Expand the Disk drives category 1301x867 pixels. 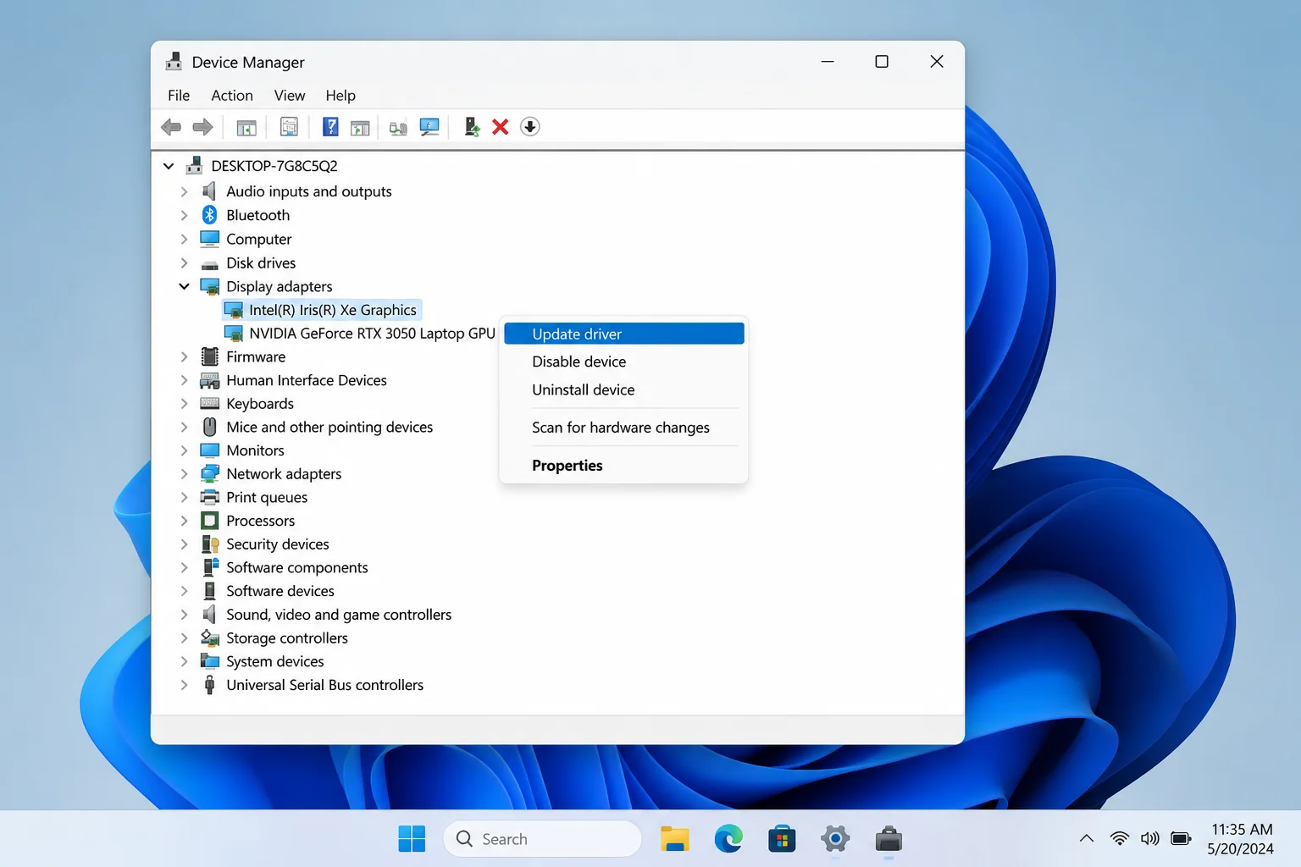pyautogui.click(x=184, y=263)
